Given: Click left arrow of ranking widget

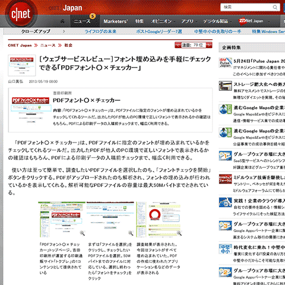Looking at the screenshot, I should pos(178,45).
